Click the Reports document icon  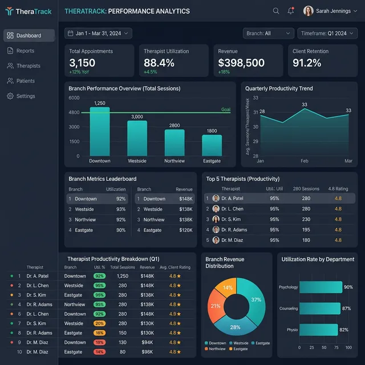(x=10, y=51)
